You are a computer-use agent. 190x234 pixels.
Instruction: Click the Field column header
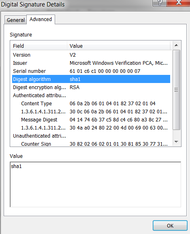click(x=38, y=46)
